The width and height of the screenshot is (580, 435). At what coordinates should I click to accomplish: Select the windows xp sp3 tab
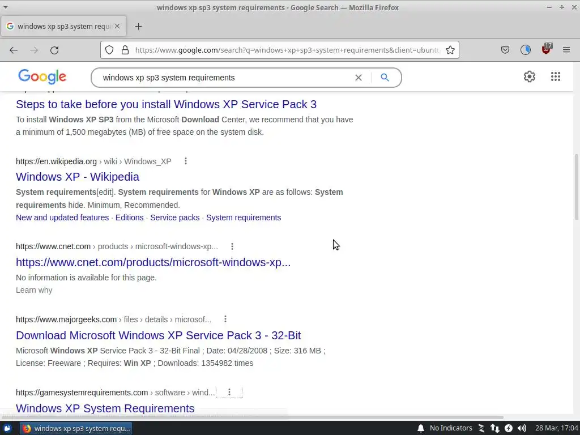pyautogui.click(x=63, y=26)
